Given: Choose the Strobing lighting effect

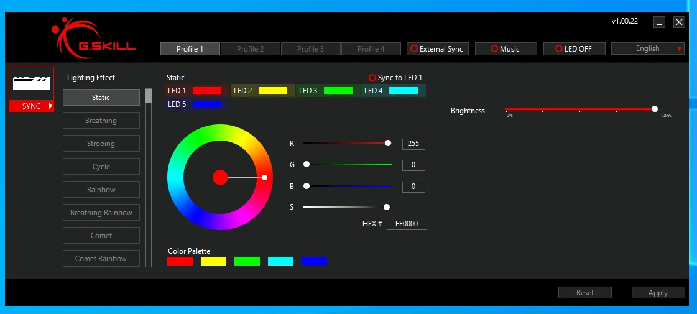Looking at the screenshot, I should 101,144.
